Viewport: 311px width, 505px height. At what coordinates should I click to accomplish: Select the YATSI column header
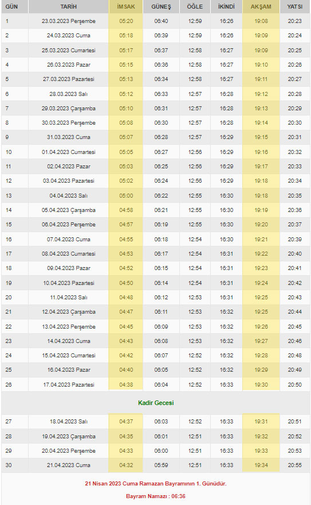[294, 6]
